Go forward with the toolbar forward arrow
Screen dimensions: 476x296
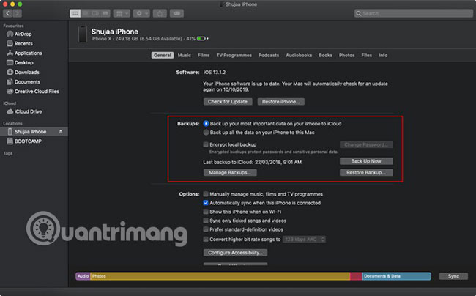18,13
